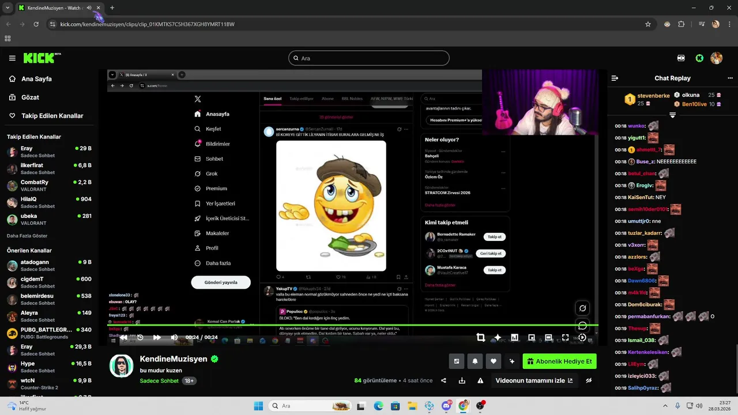Click the fast-forward button in player

point(157,338)
